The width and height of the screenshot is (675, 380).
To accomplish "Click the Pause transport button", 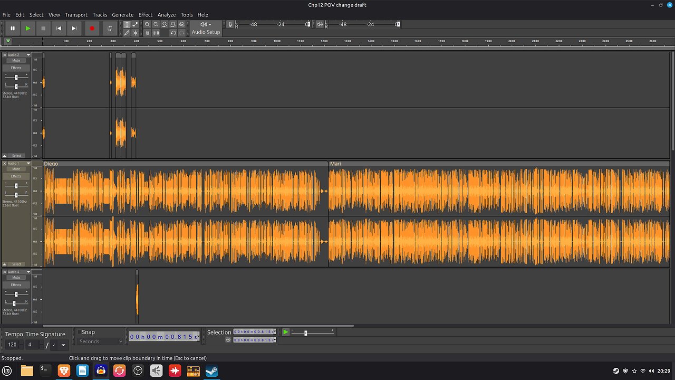I will click(13, 28).
